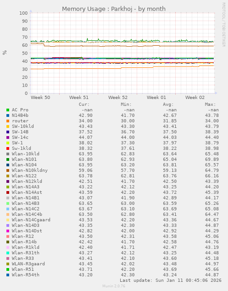Click the 'Munin 2.0.76' footer text
The height and width of the screenshot is (291, 228).
[114, 286]
